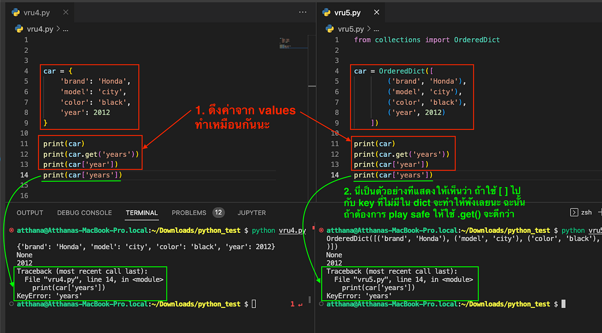602x333 pixels.
Task: Click KeyError: 'years' in right terminal
Action: [359, 296]
